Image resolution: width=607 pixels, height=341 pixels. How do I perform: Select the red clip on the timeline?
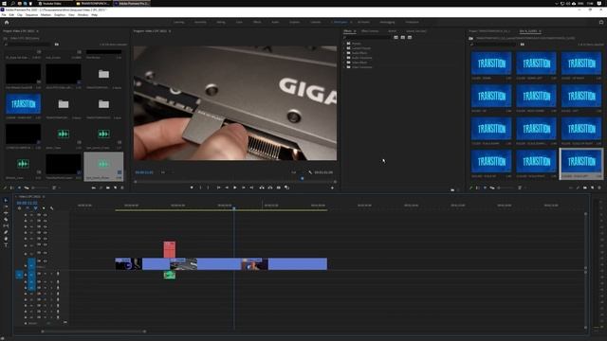169,249
